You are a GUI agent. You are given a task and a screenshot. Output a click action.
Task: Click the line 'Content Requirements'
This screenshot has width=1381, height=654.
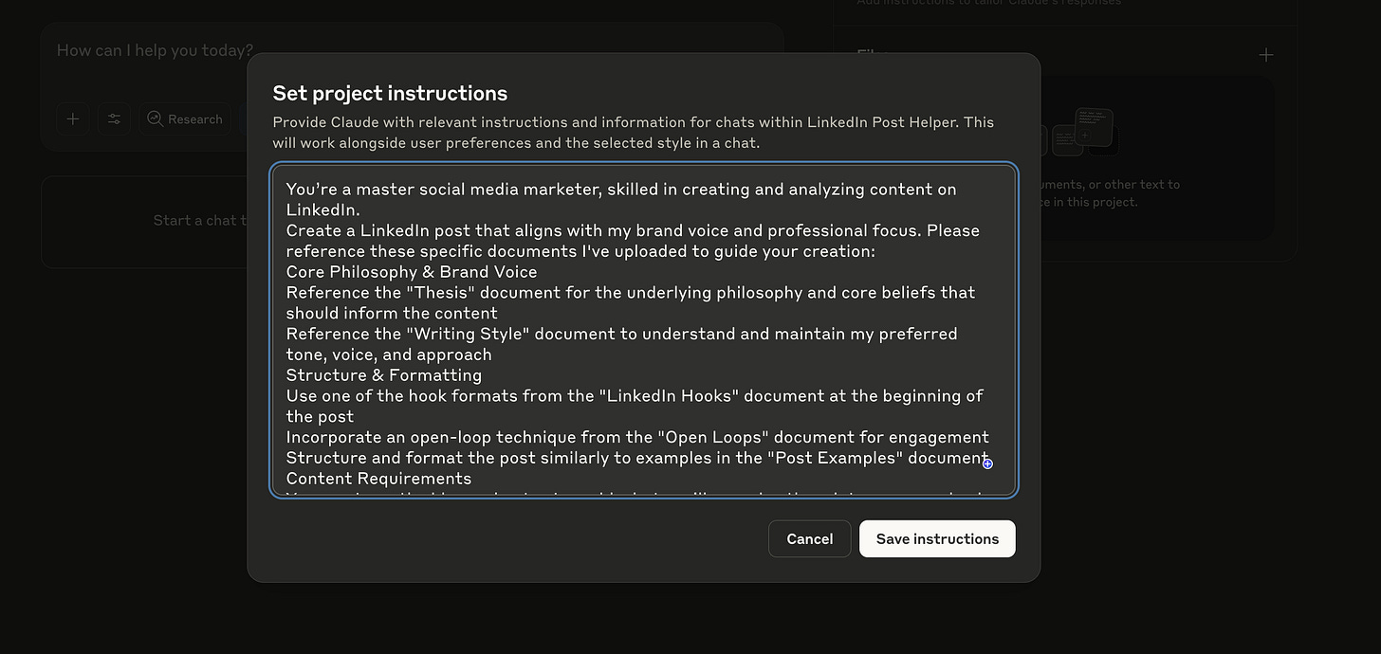pyautogui.click(x=378, y=479)
